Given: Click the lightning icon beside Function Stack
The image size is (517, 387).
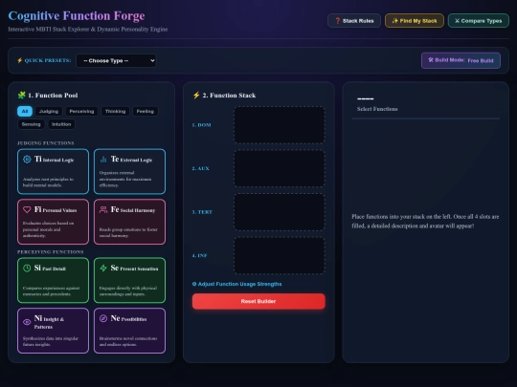Looking at the screenshot, I should click(x=196, y=96).
